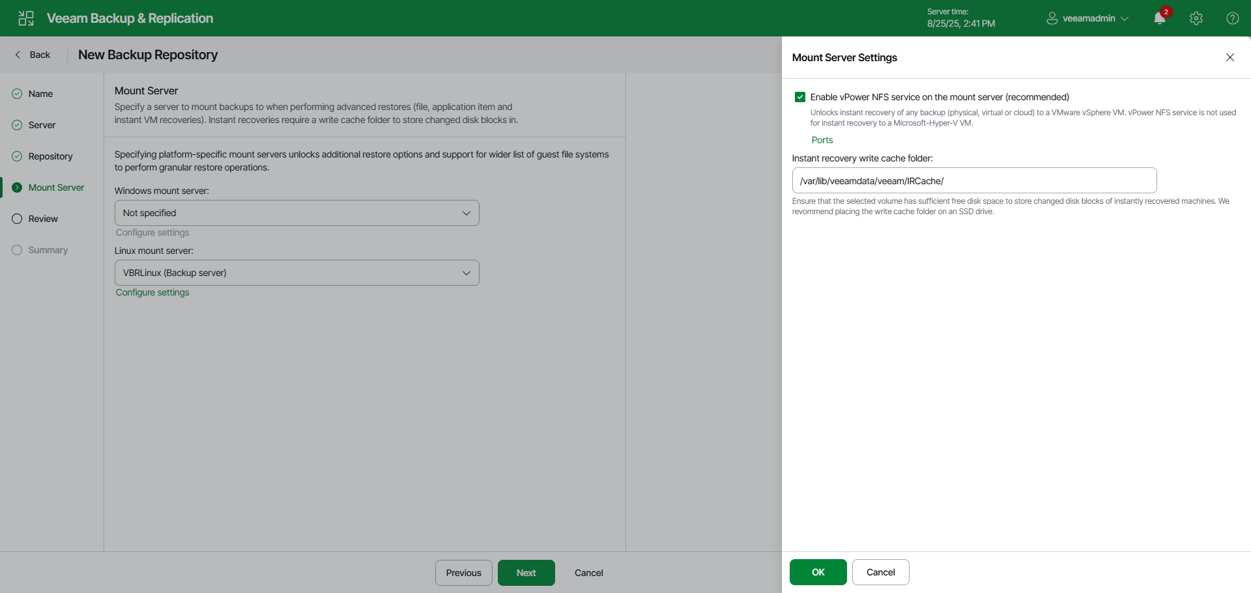Click the instant recovery write cache folder field
The image size is (1251, 593).
[975, 180]
